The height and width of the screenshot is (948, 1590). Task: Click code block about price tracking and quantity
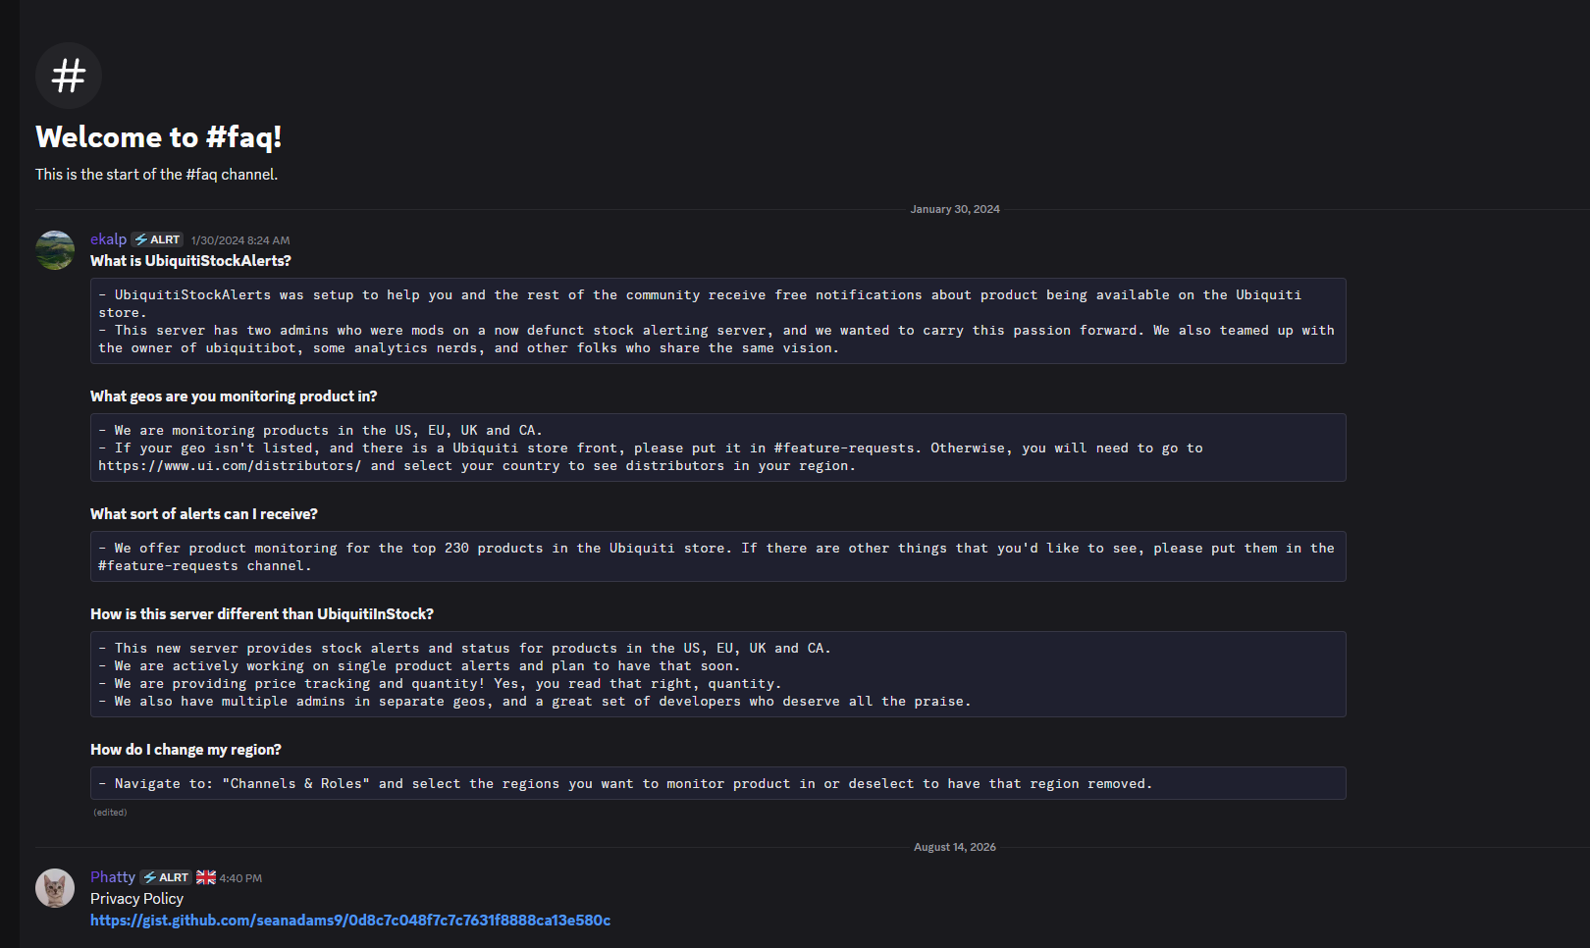point(718,674)
